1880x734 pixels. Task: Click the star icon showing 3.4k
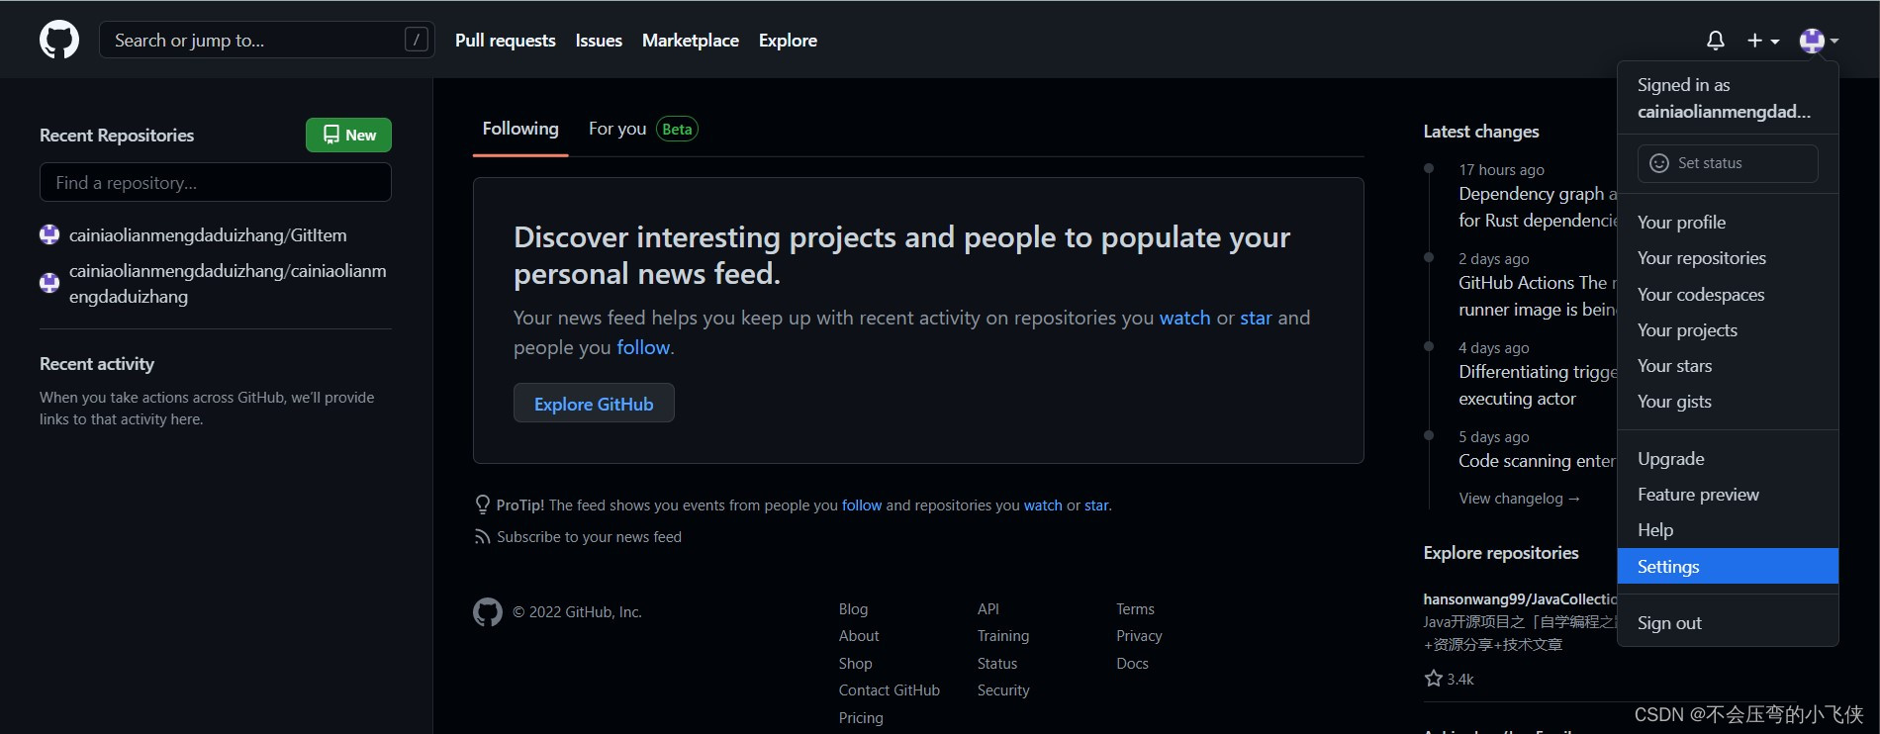(1434, 679)
